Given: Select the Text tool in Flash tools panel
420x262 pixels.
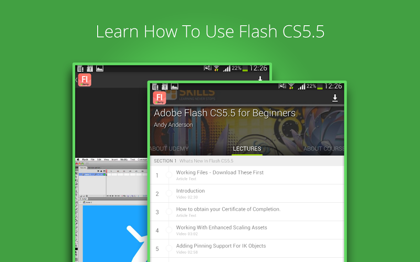Looking at the screenshot, I should (76, 195).
